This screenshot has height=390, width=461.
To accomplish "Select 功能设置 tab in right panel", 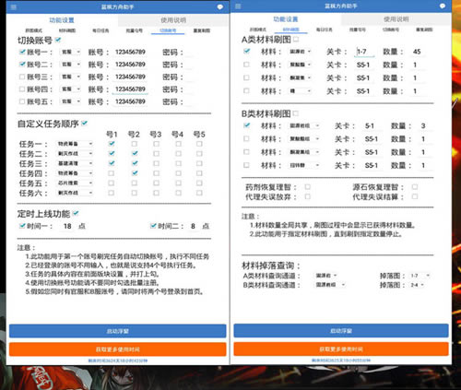I will (286, 19).
